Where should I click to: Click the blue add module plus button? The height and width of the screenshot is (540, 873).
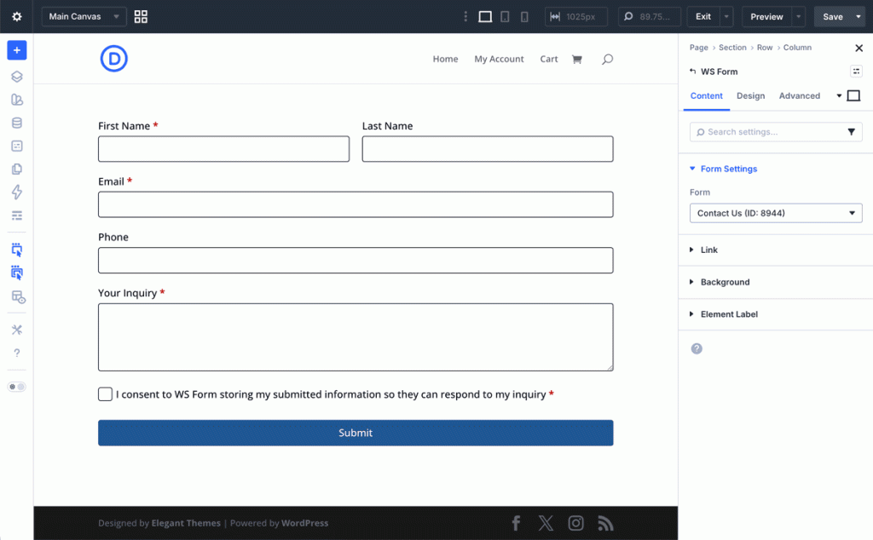(x=17, y=50)
